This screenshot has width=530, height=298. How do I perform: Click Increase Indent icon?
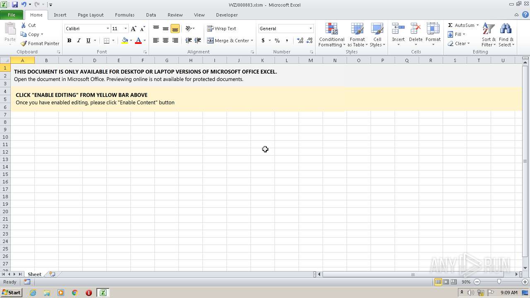click(198, 41)
